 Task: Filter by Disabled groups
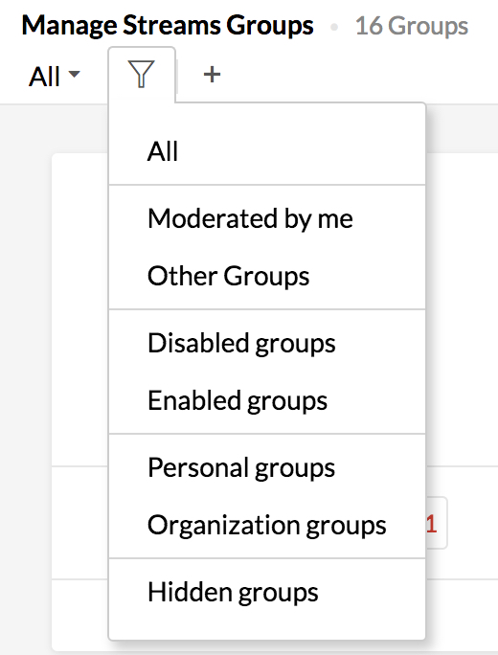267,343
